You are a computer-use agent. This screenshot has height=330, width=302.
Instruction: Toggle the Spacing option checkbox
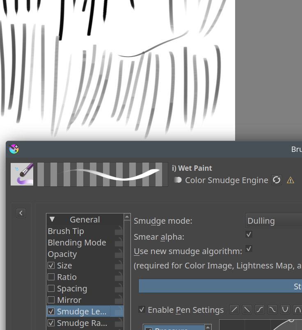click(51, 288)
